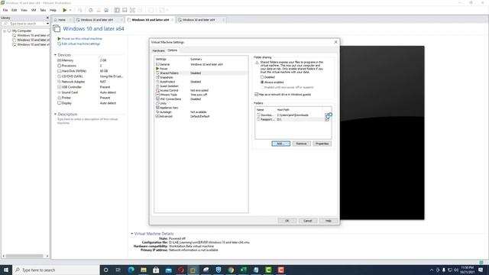Select the Options tab in settings dialog
Screen dimensions: 489x275
coord(172,50)
